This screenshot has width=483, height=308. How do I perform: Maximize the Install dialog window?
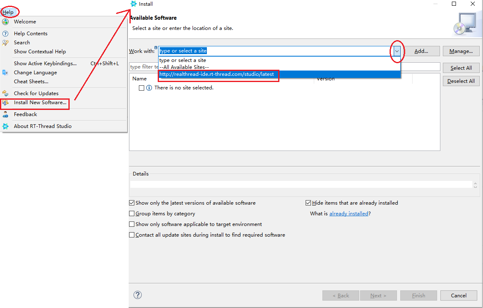point(454,4)
